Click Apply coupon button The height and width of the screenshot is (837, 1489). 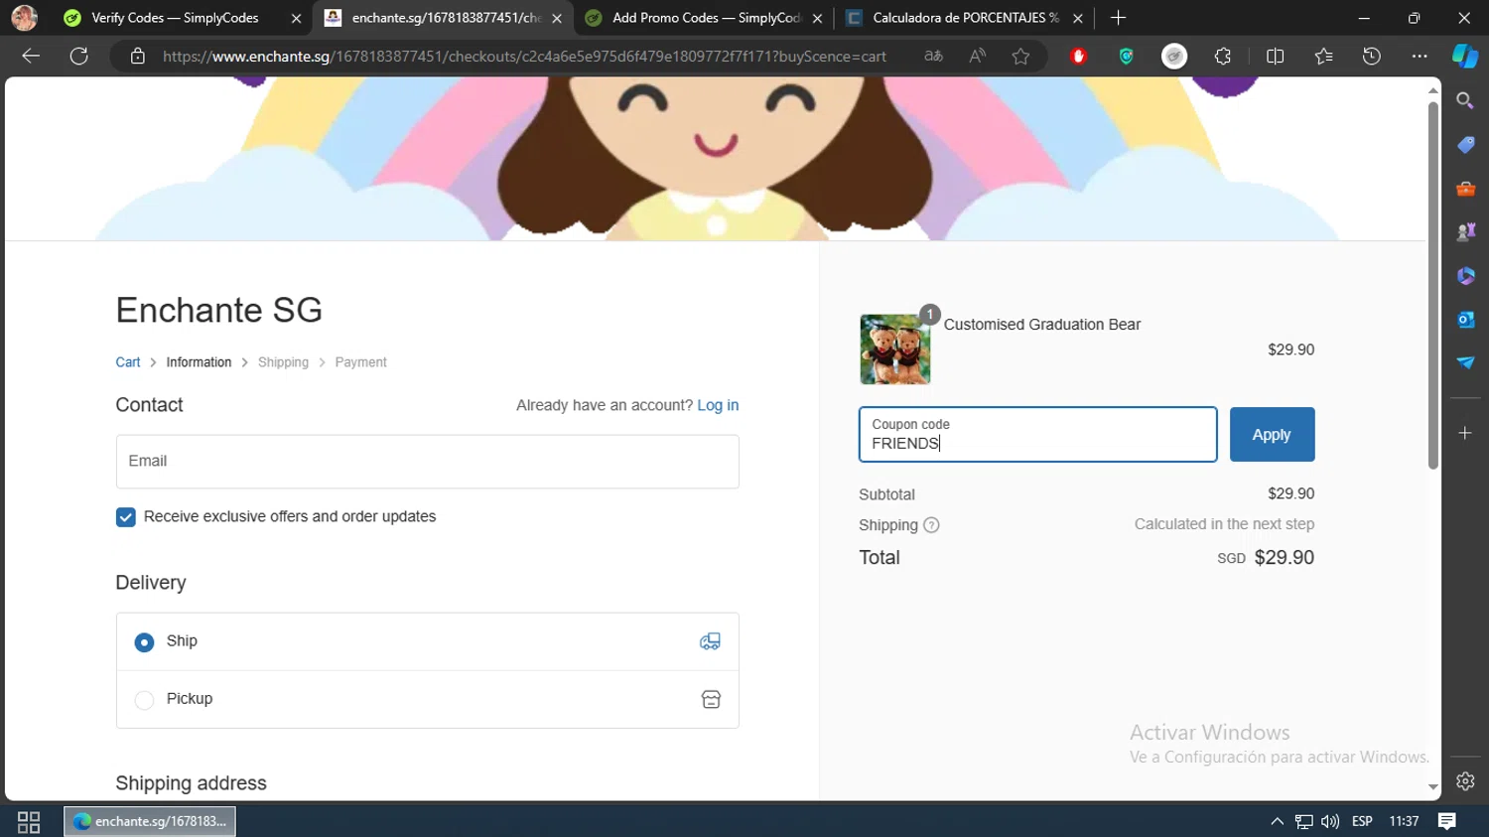point(1272,434)
